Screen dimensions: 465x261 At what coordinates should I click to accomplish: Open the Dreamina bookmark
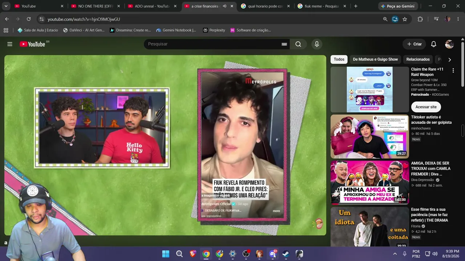pos(130,30)
